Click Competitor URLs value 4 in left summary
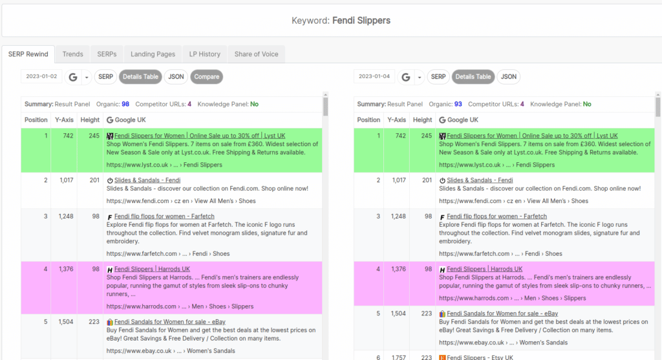The image size is (662, 360). pyautogui.click(x=189, y=104)
